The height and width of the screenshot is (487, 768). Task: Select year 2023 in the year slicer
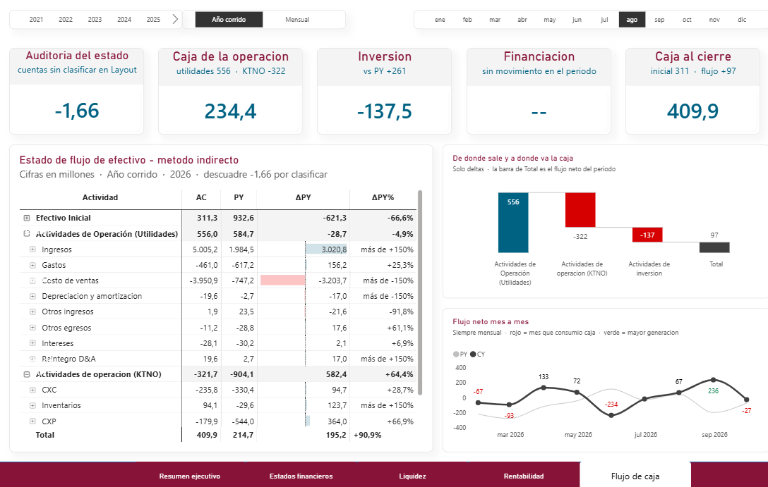[x=95, y=20]
